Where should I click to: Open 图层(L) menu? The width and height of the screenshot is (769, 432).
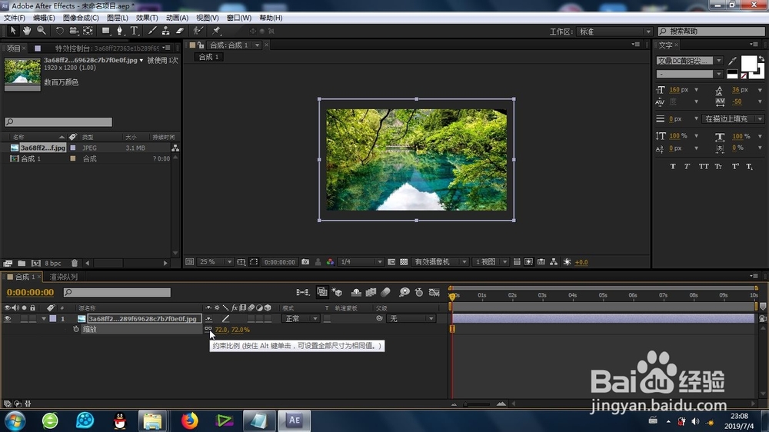click(x=117, y=18)
